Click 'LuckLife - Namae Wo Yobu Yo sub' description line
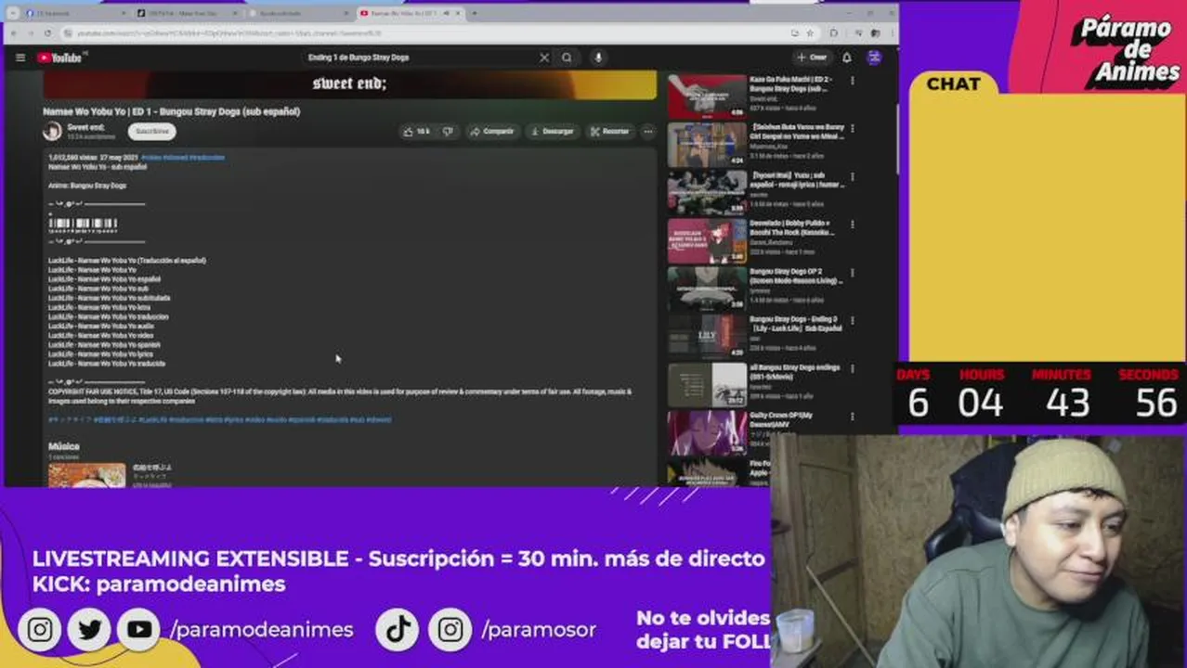Screen dimensions: 1187x668 pos(98,289)
